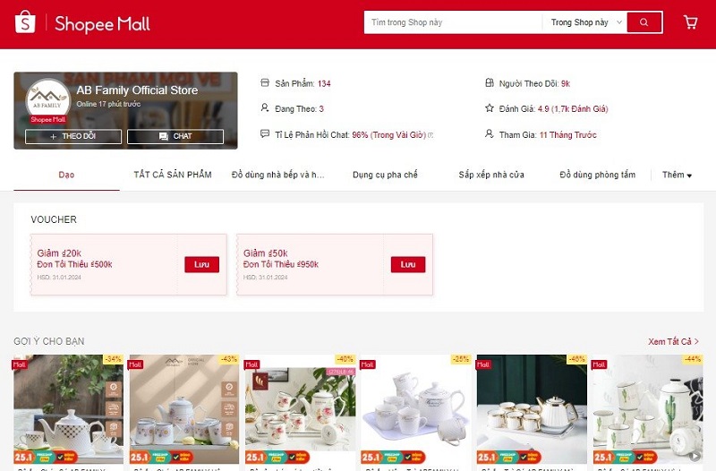Click the magnifier search button
The image size is (716, 471).
click(643, 22)
